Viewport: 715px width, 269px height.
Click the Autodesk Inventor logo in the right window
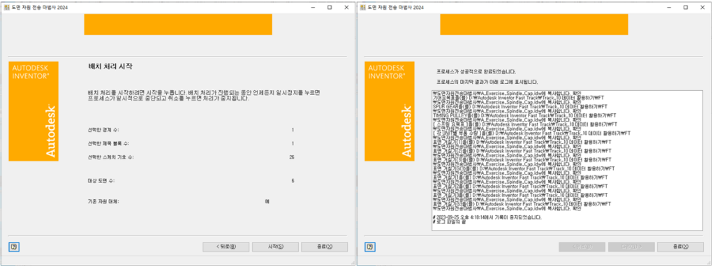[x=390, y=111]
